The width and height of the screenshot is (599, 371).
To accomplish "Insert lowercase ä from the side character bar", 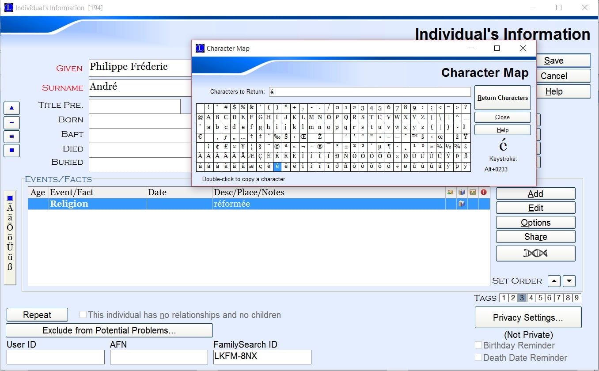I will [x=10, y=217].
